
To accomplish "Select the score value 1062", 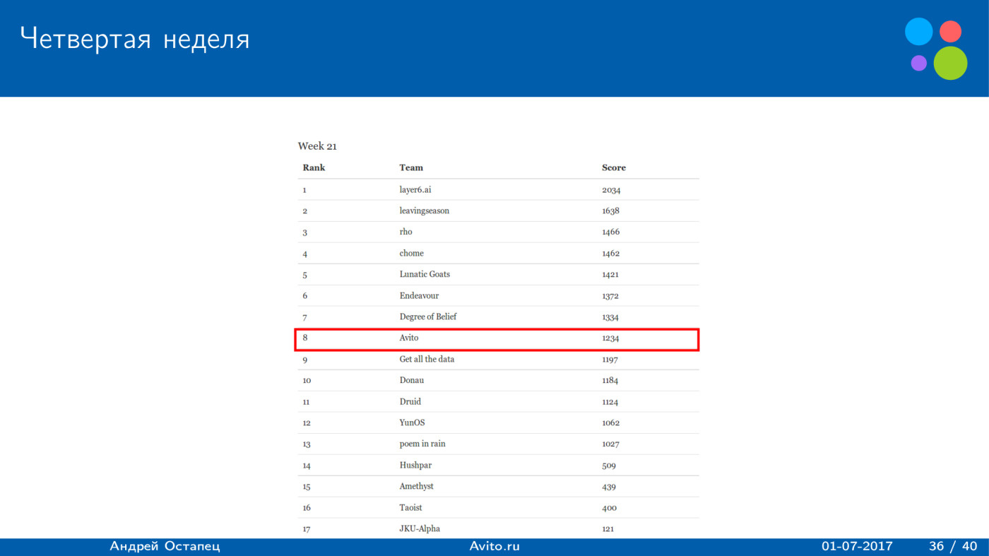I will click(x=610, y=423).
